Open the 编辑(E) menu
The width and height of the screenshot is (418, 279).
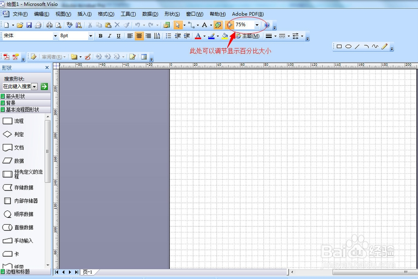pyautogui.click(x=41, y=14)
